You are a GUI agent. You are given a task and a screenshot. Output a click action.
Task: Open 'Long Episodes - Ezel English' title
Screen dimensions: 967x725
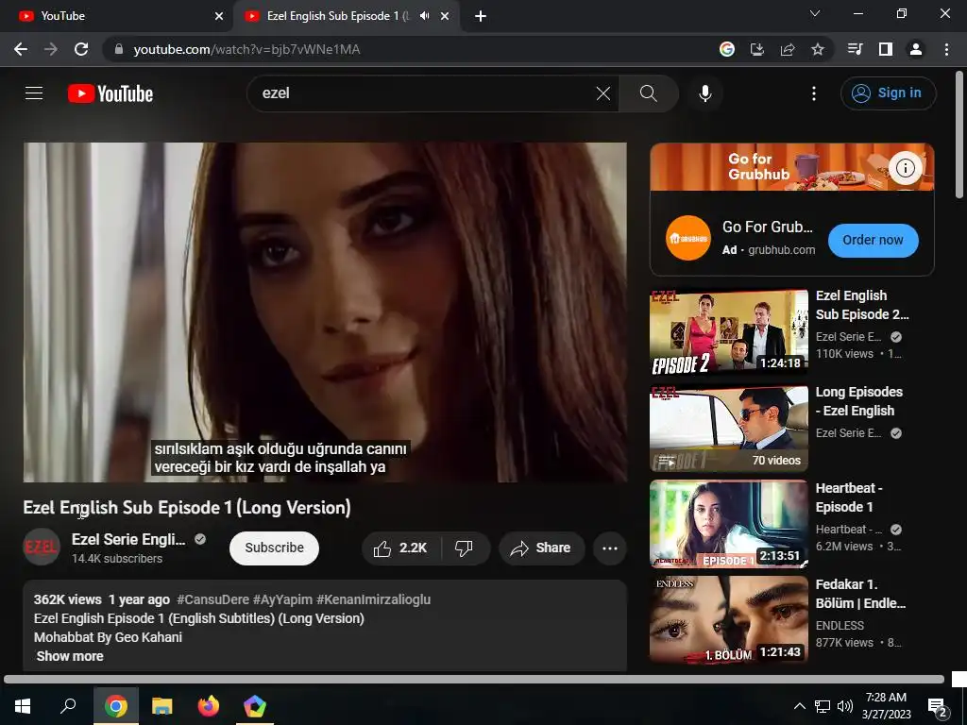click(x=858, y=401)
